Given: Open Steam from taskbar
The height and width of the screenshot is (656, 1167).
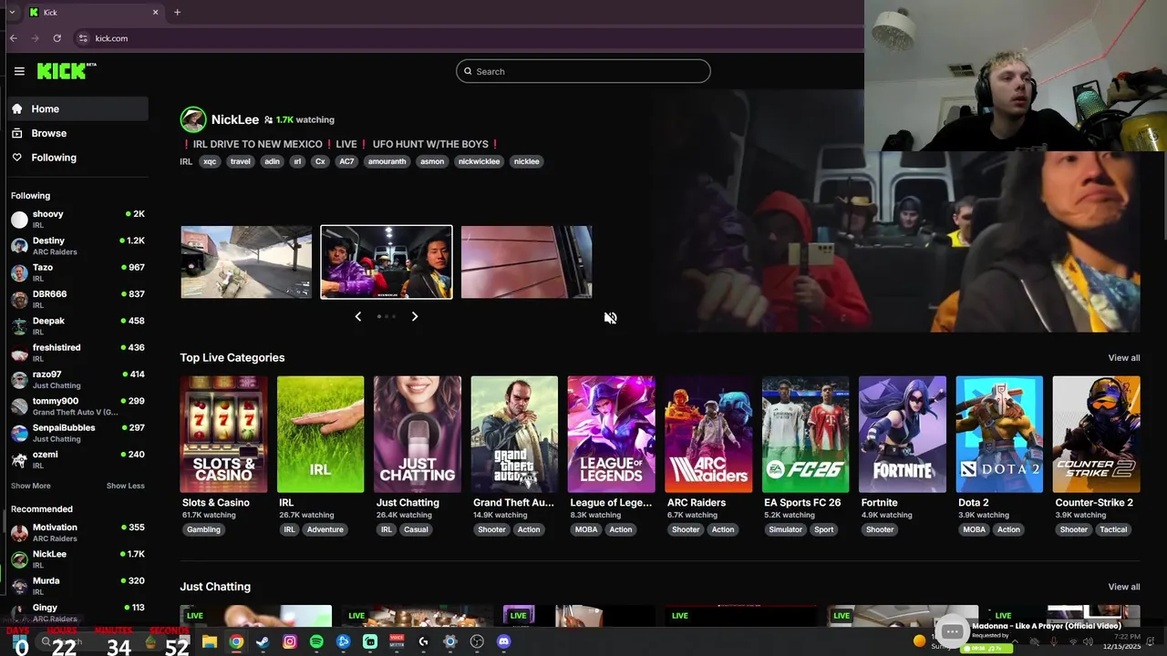Looking at the screenshot, I should tap(263, 641).
